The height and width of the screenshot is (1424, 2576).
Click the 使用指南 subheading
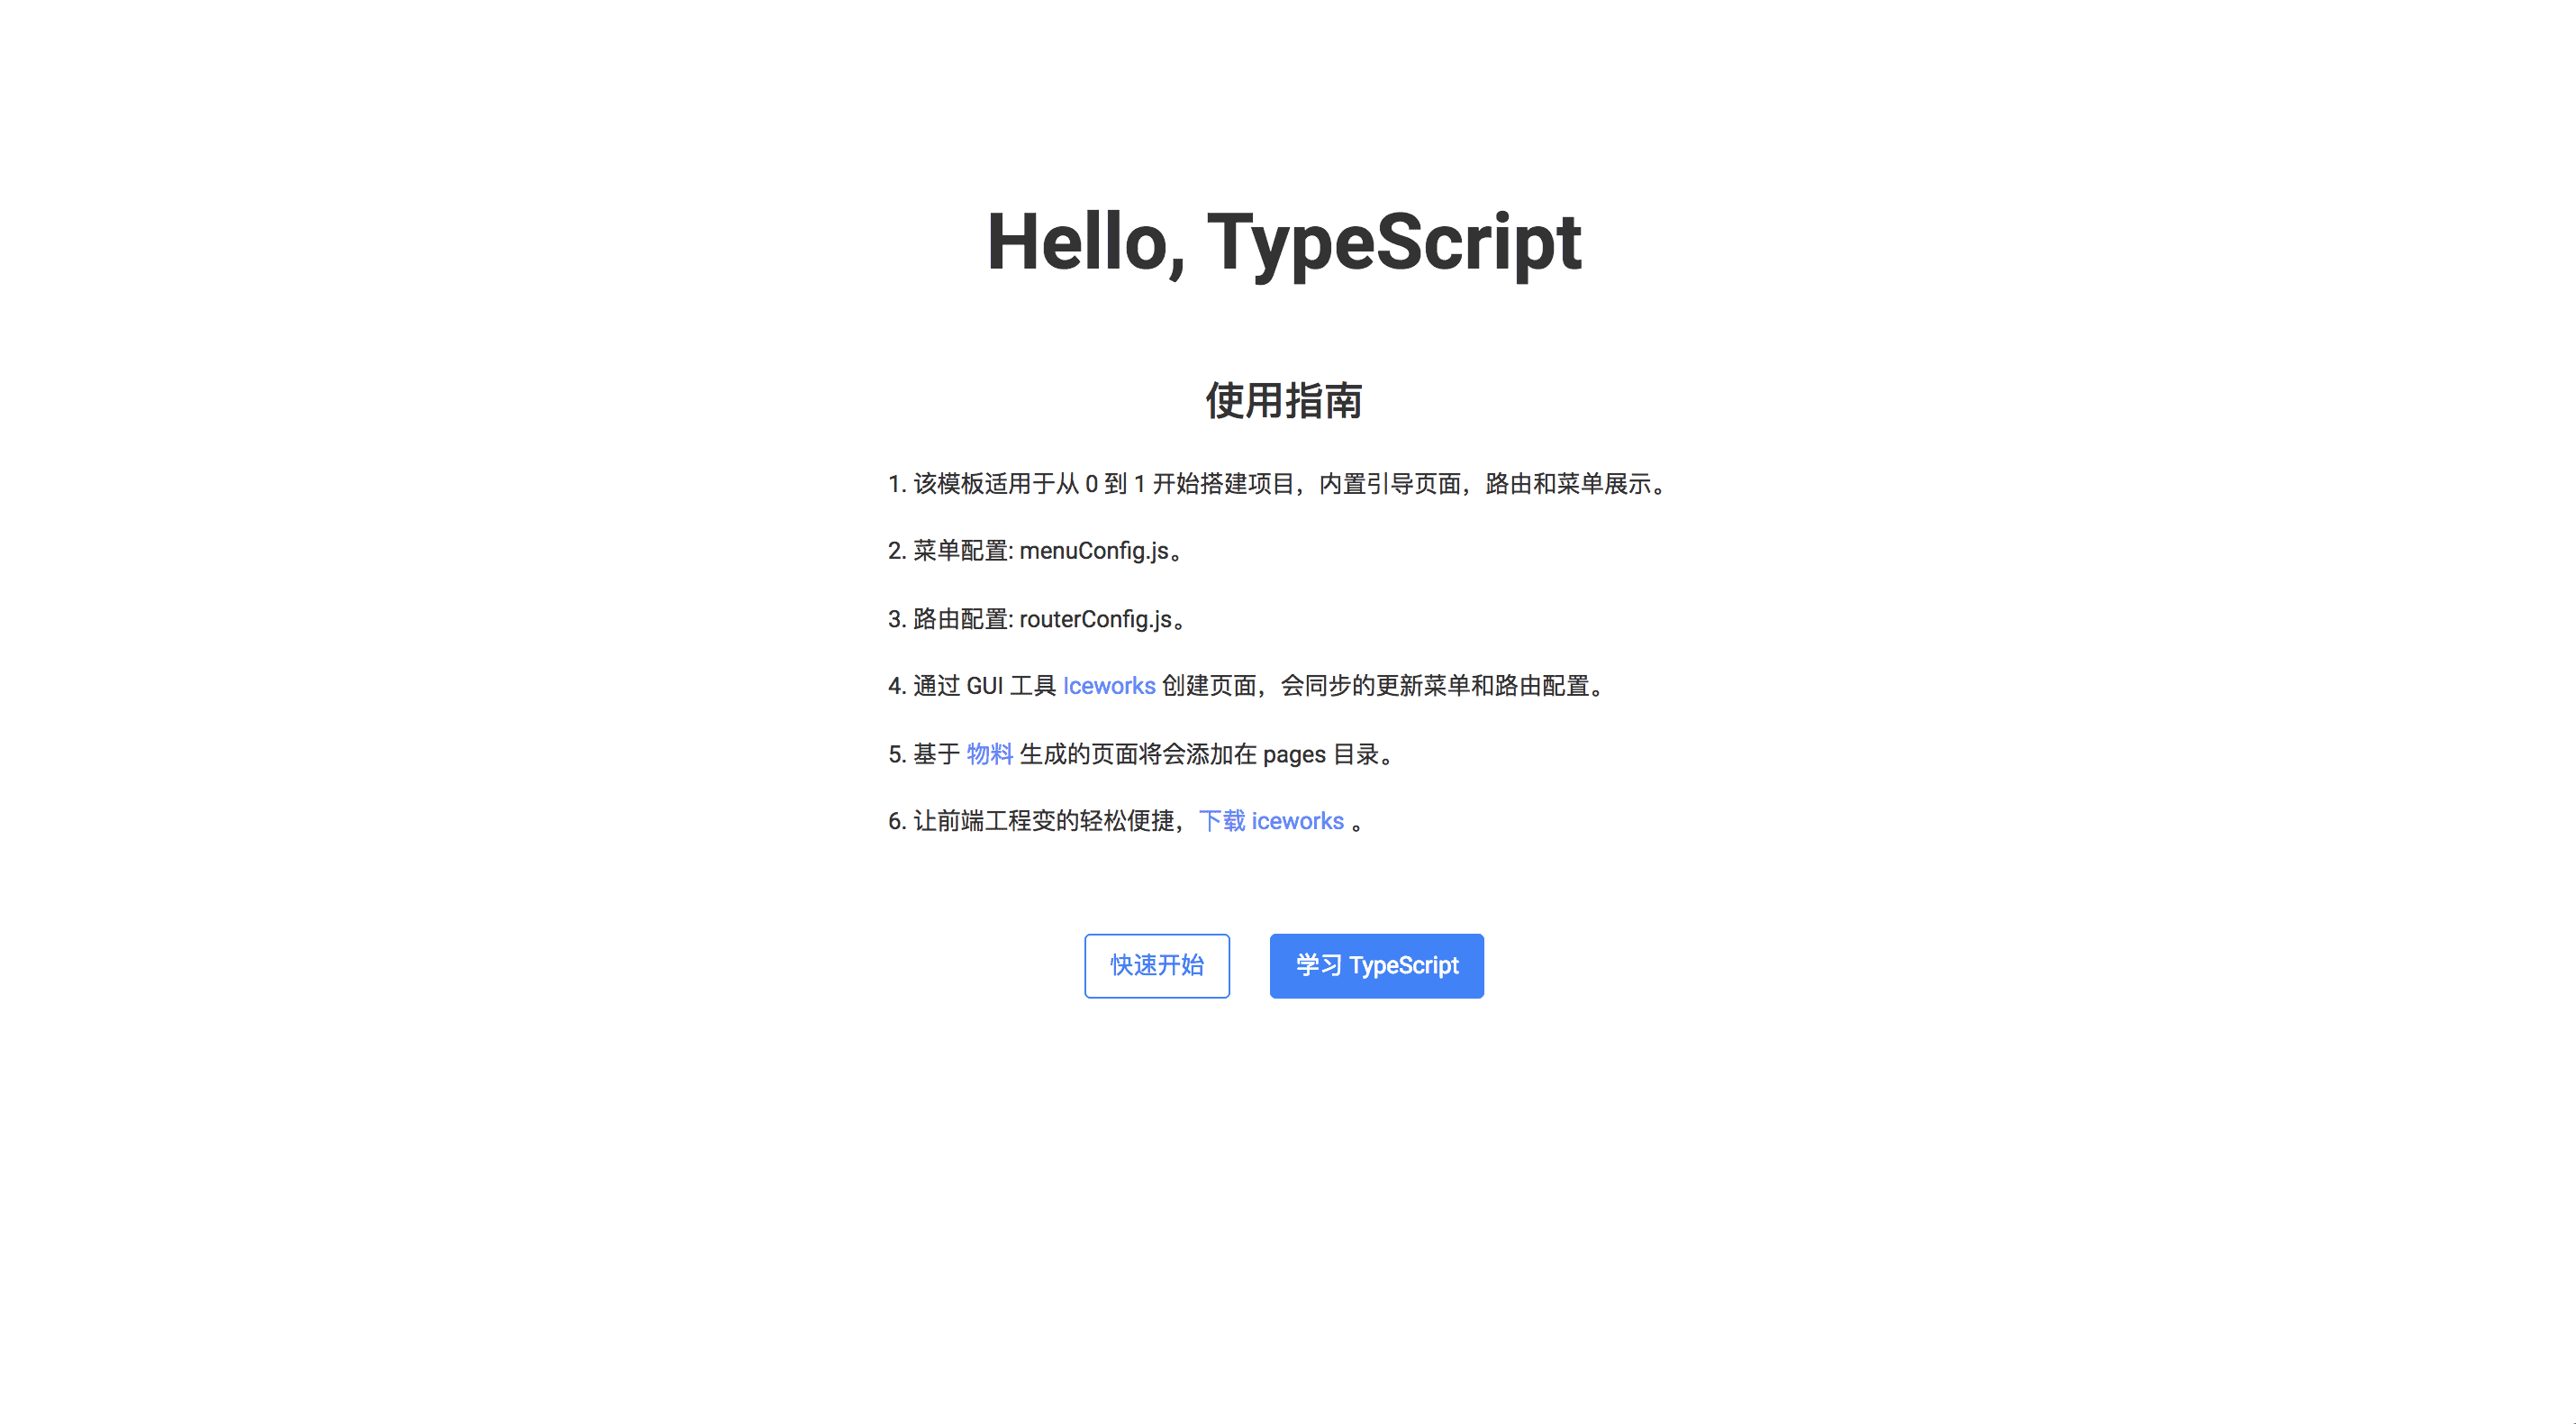tap(1284, 400)
